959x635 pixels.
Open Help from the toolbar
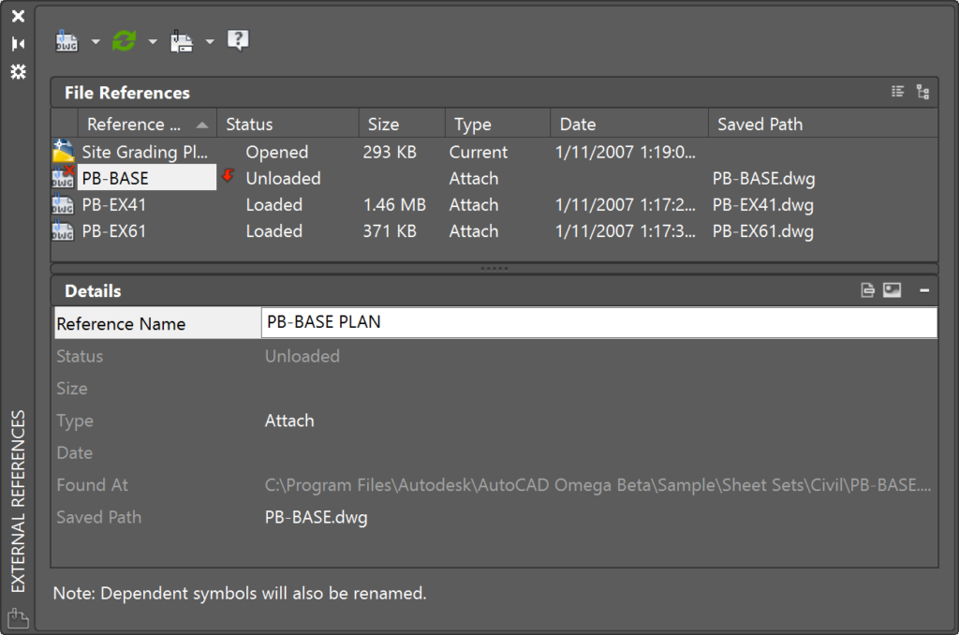pos(238,40)
